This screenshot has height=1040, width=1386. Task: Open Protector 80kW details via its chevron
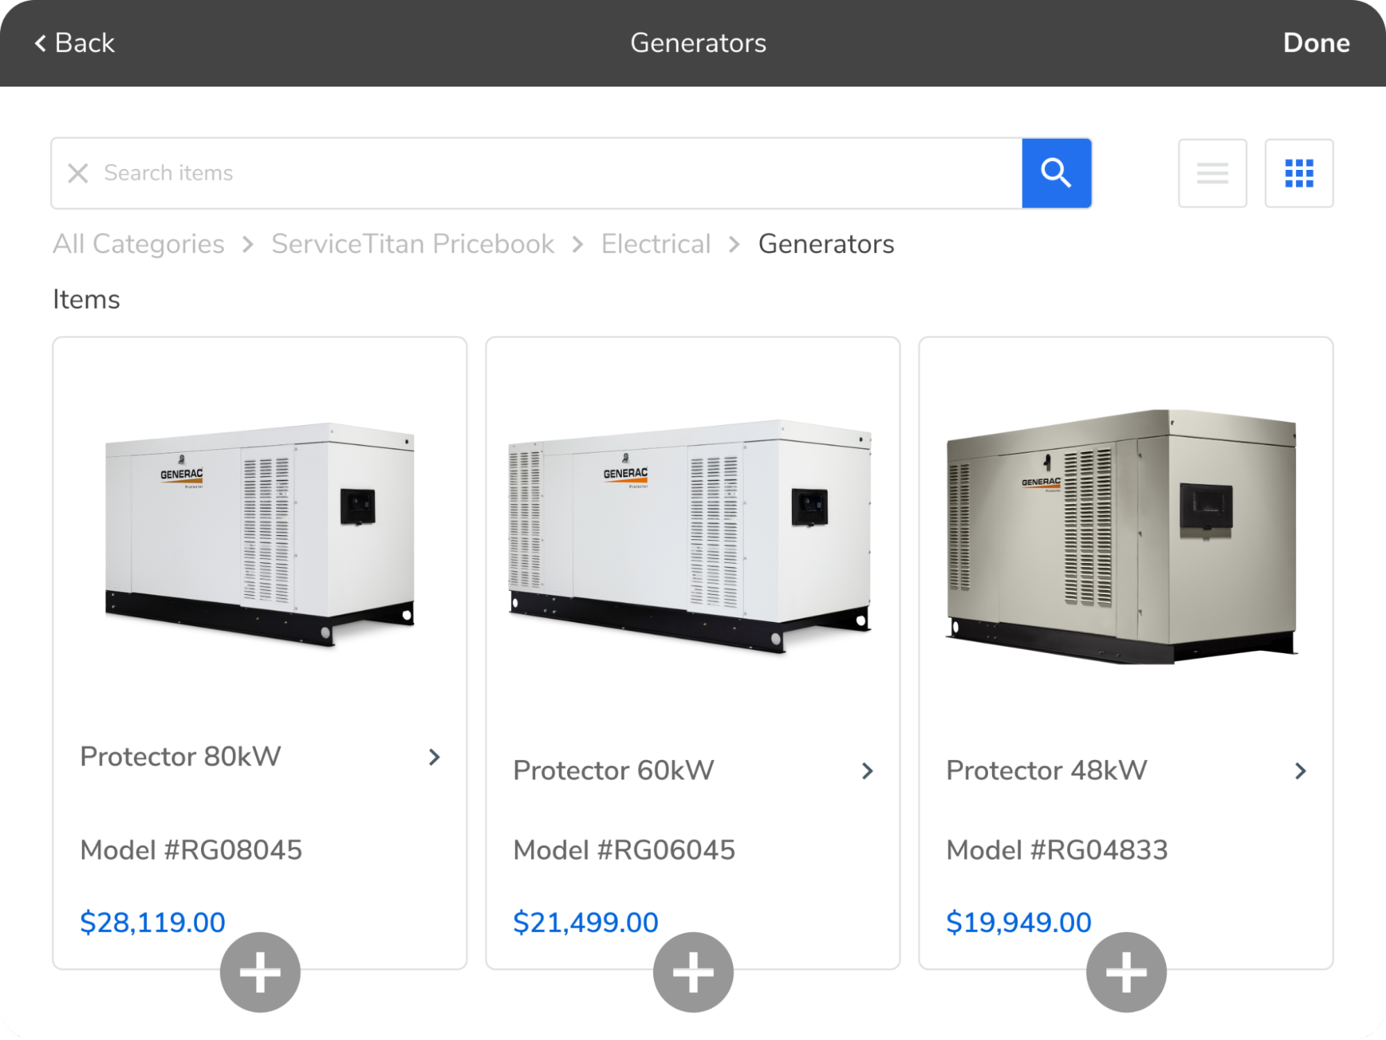(435, 757)
